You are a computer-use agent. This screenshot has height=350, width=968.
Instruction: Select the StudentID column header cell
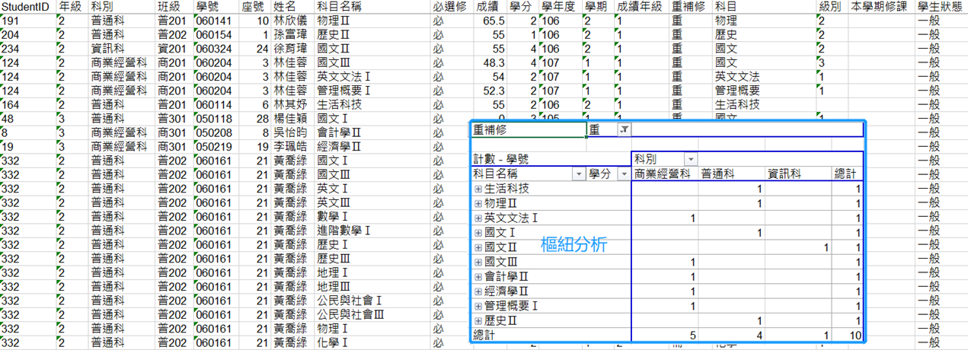pyautogui.click(x=27, y=6)
